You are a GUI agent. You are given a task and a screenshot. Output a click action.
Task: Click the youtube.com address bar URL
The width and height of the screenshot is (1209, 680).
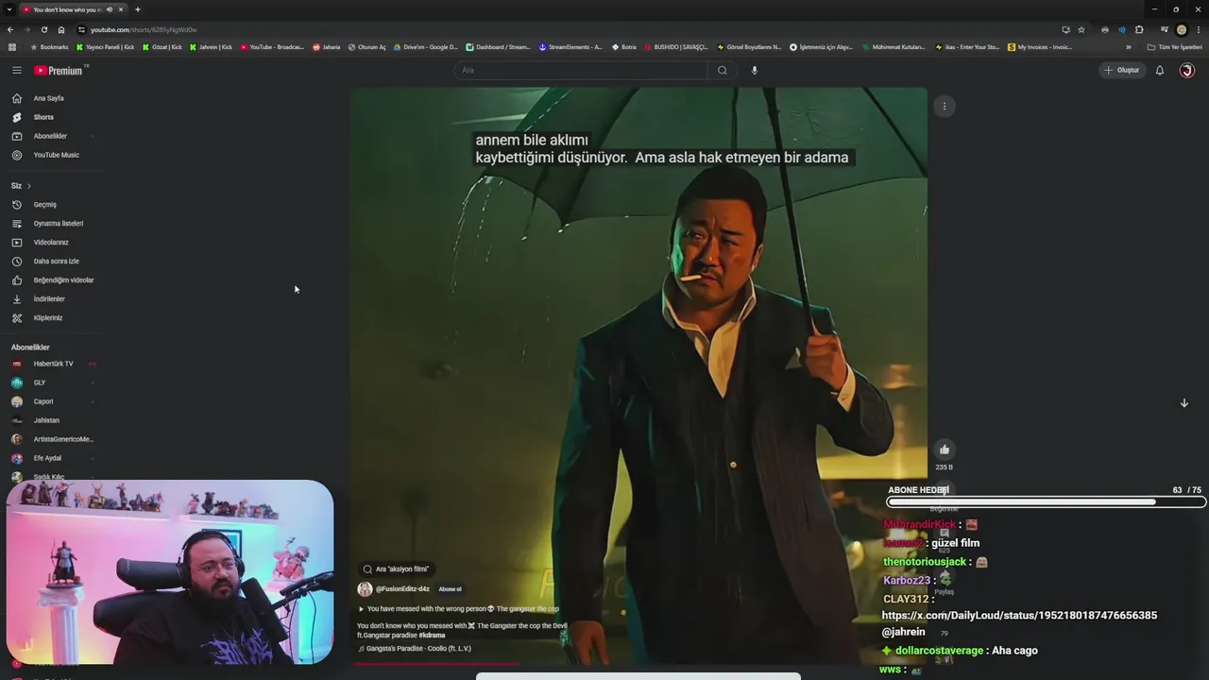(144, 29)
